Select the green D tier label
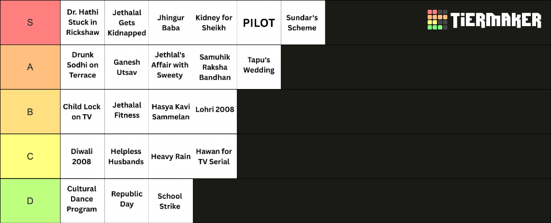 click(x=30, y=201)
